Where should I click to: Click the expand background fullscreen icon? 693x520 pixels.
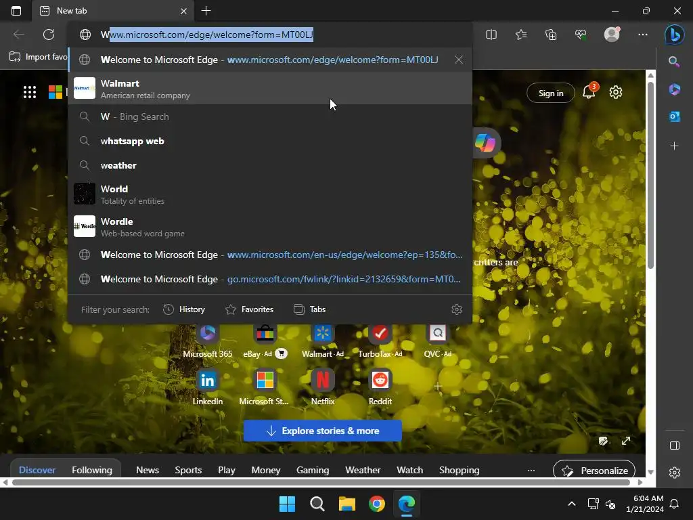pos(626,441)
